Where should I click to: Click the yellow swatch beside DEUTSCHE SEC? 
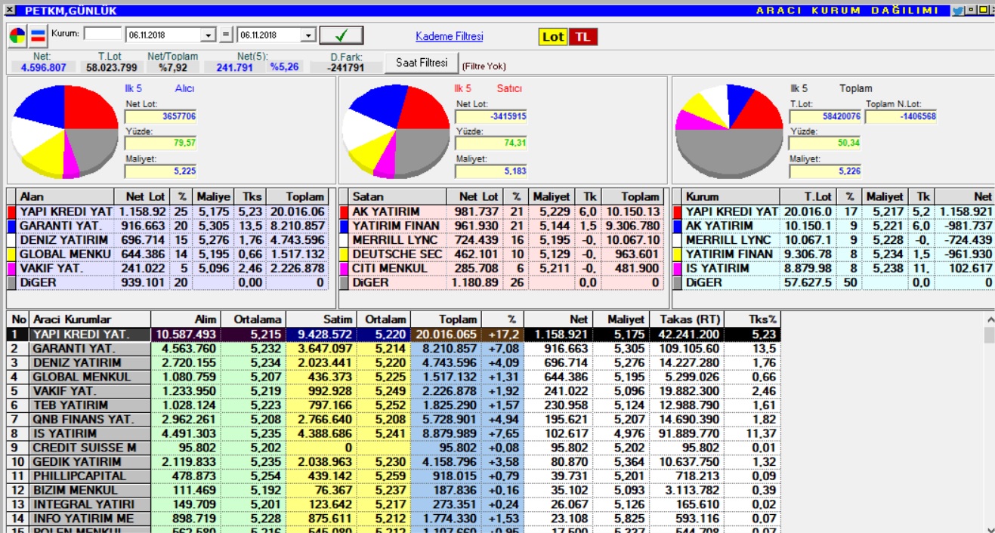click(345, 254)
